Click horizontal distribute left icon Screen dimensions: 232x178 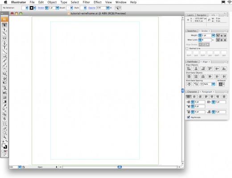pos(210,76)
